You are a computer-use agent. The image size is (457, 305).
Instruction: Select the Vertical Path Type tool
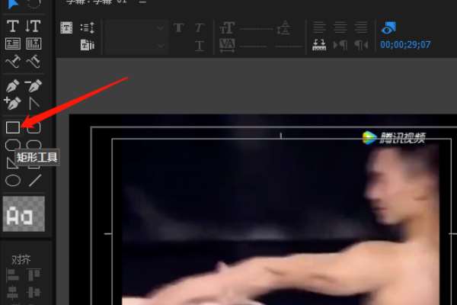pos(34,61)
